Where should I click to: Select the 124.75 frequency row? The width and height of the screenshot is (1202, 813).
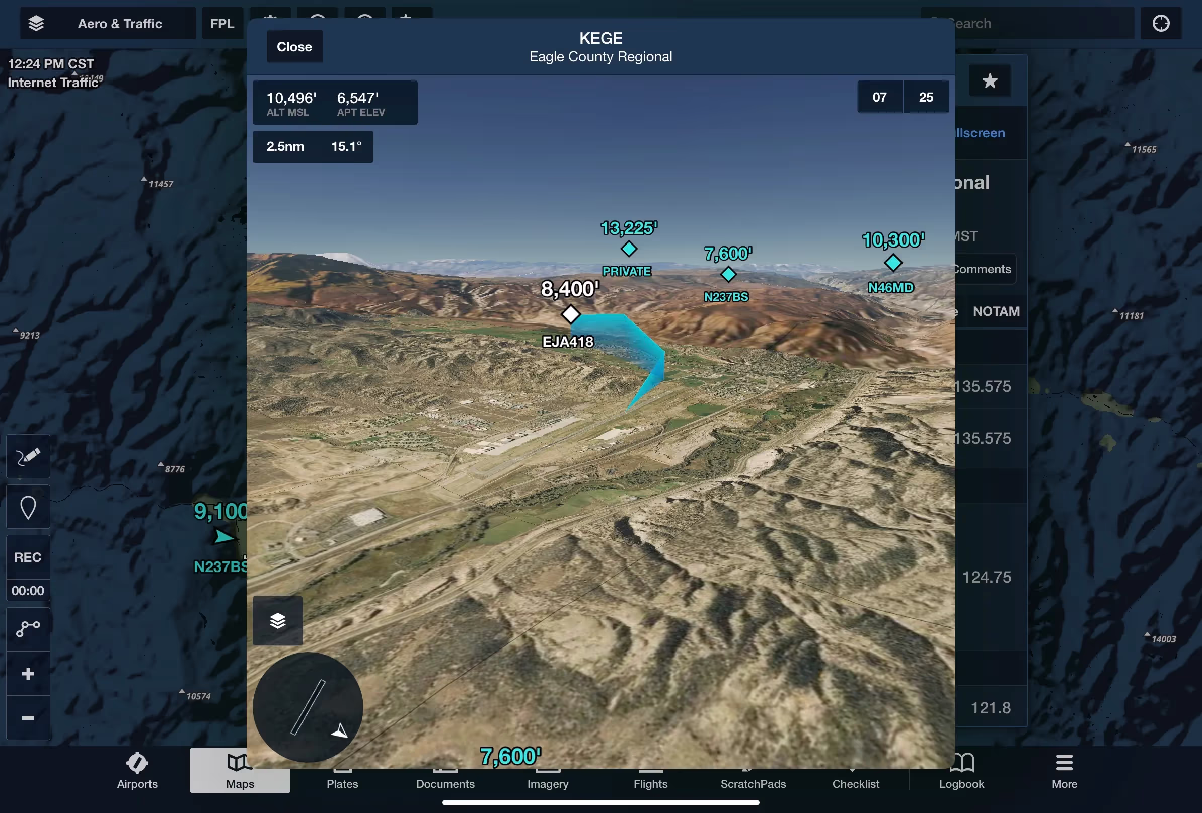[x=991, y=577]
